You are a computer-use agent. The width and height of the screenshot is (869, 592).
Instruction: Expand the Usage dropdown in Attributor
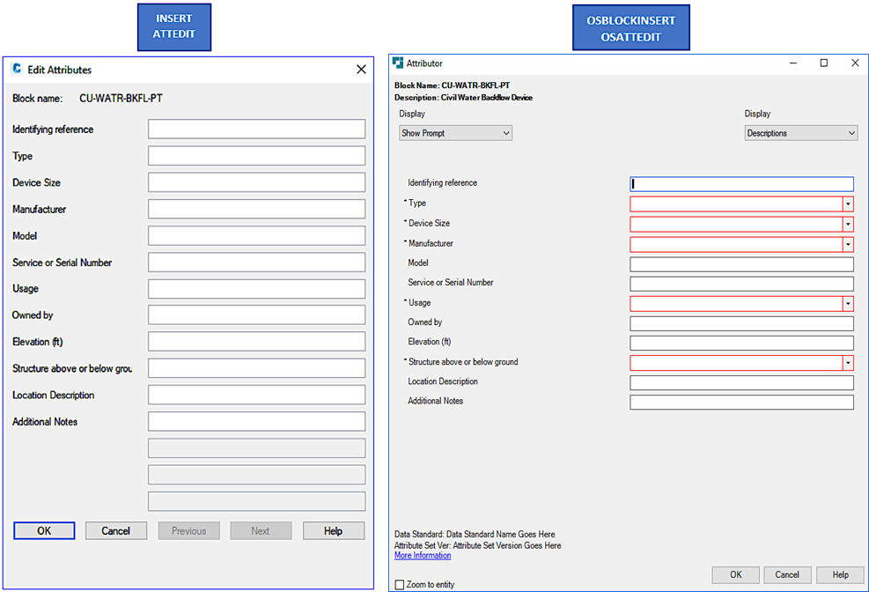point(848,303)
